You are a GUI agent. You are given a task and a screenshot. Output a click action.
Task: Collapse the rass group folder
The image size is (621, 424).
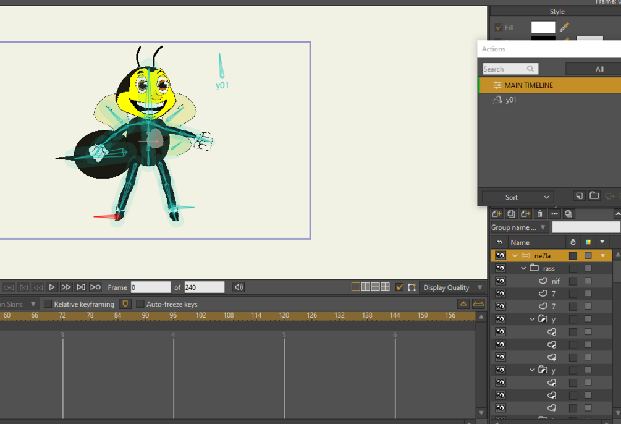[523, 268]
